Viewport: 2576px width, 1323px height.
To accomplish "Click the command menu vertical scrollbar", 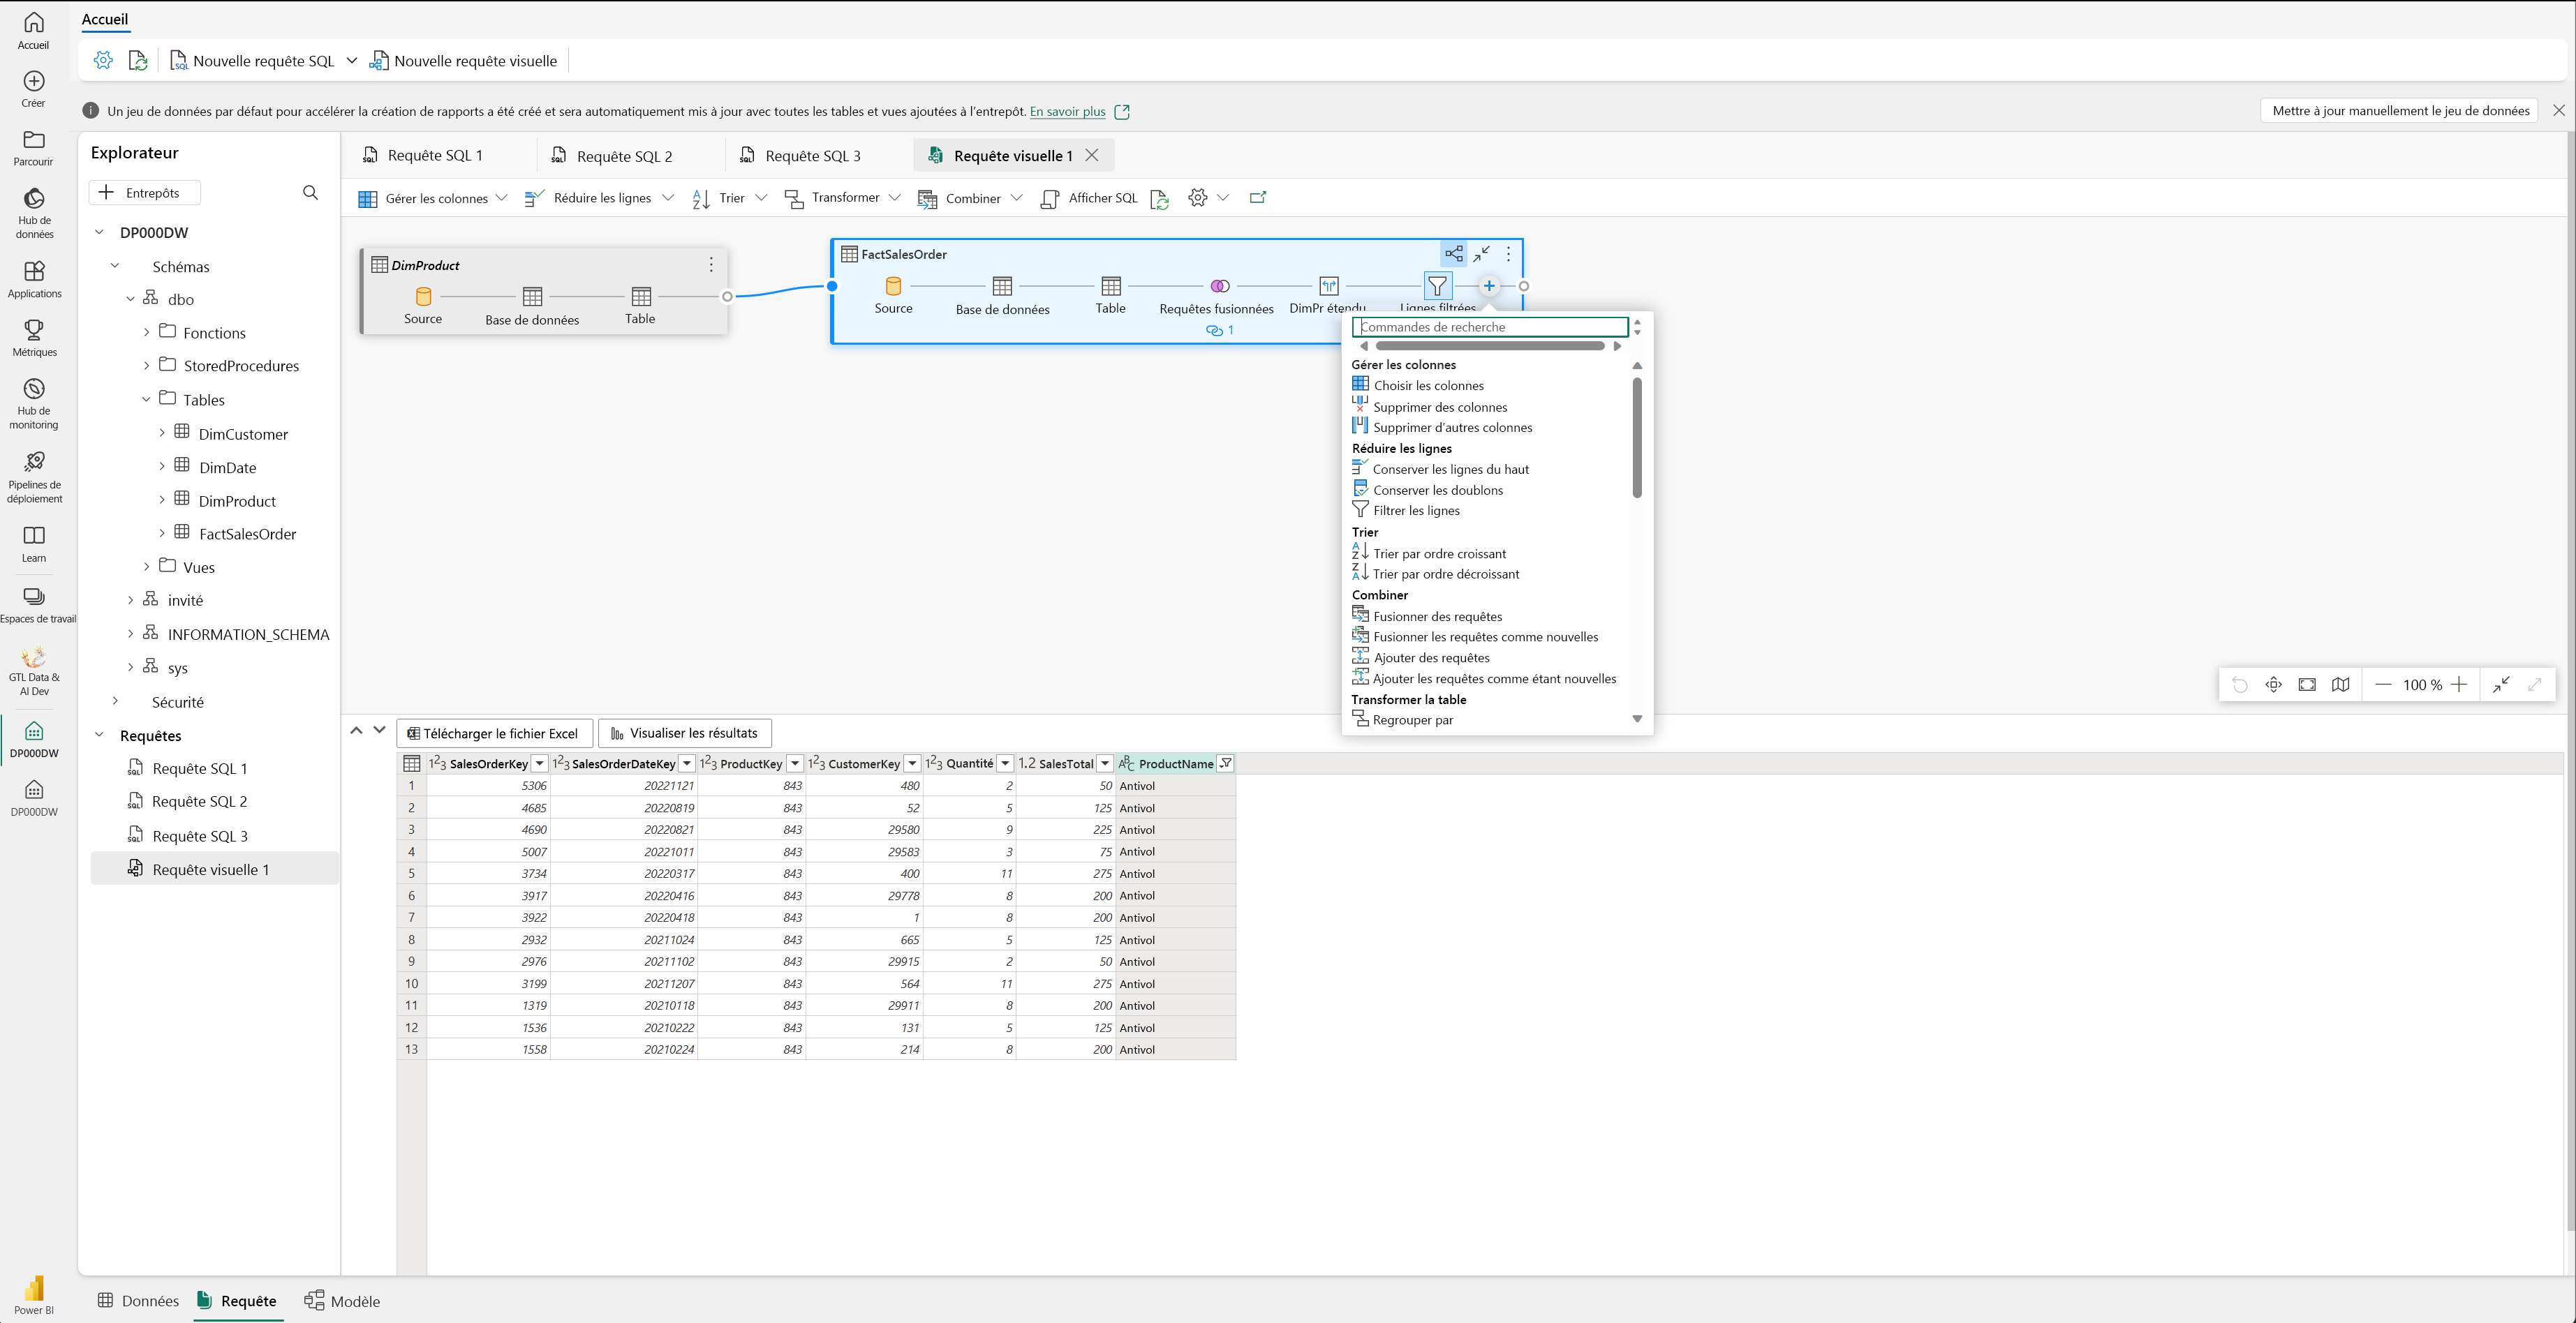I will pyautogui.click(x=1637, y=438).
